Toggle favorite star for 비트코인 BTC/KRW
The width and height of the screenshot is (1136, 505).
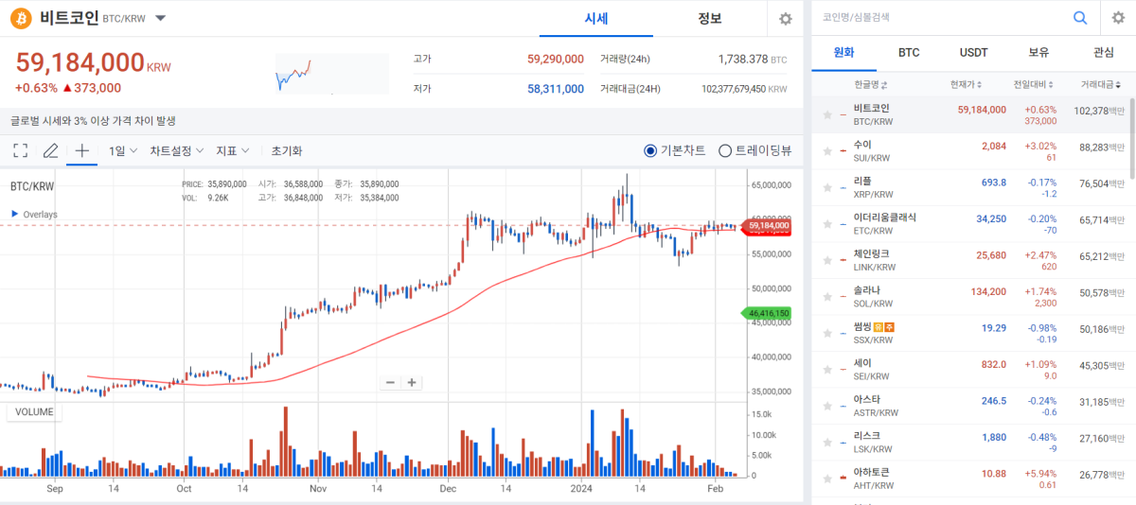(827, 114)
